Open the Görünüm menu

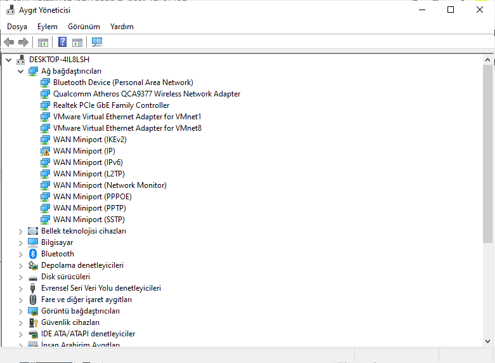(x=84, y=27)
